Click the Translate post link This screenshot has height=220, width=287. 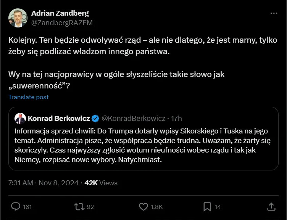(x=29, y=97)
